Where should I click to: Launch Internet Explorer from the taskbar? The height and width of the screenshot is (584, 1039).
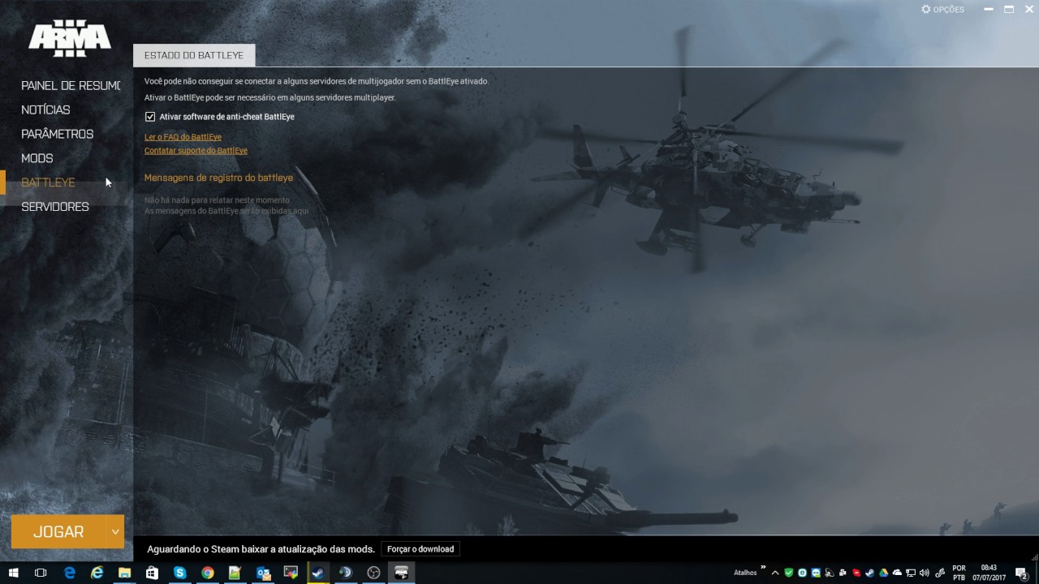coord(97,573)
